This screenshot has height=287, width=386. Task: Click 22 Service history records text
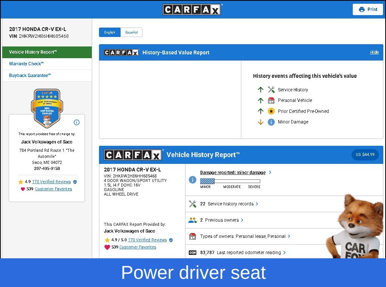pos(227,204)
